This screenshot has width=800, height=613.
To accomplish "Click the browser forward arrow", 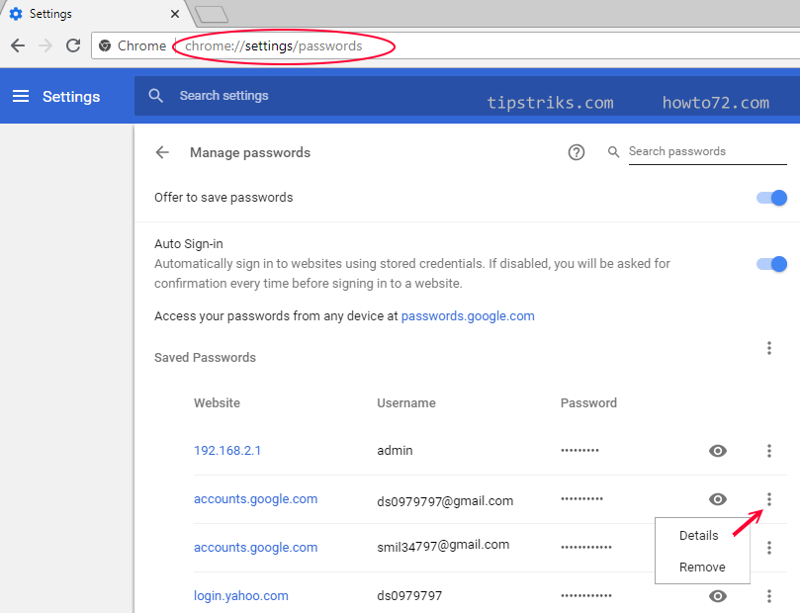I will click(x=45, y=45).
